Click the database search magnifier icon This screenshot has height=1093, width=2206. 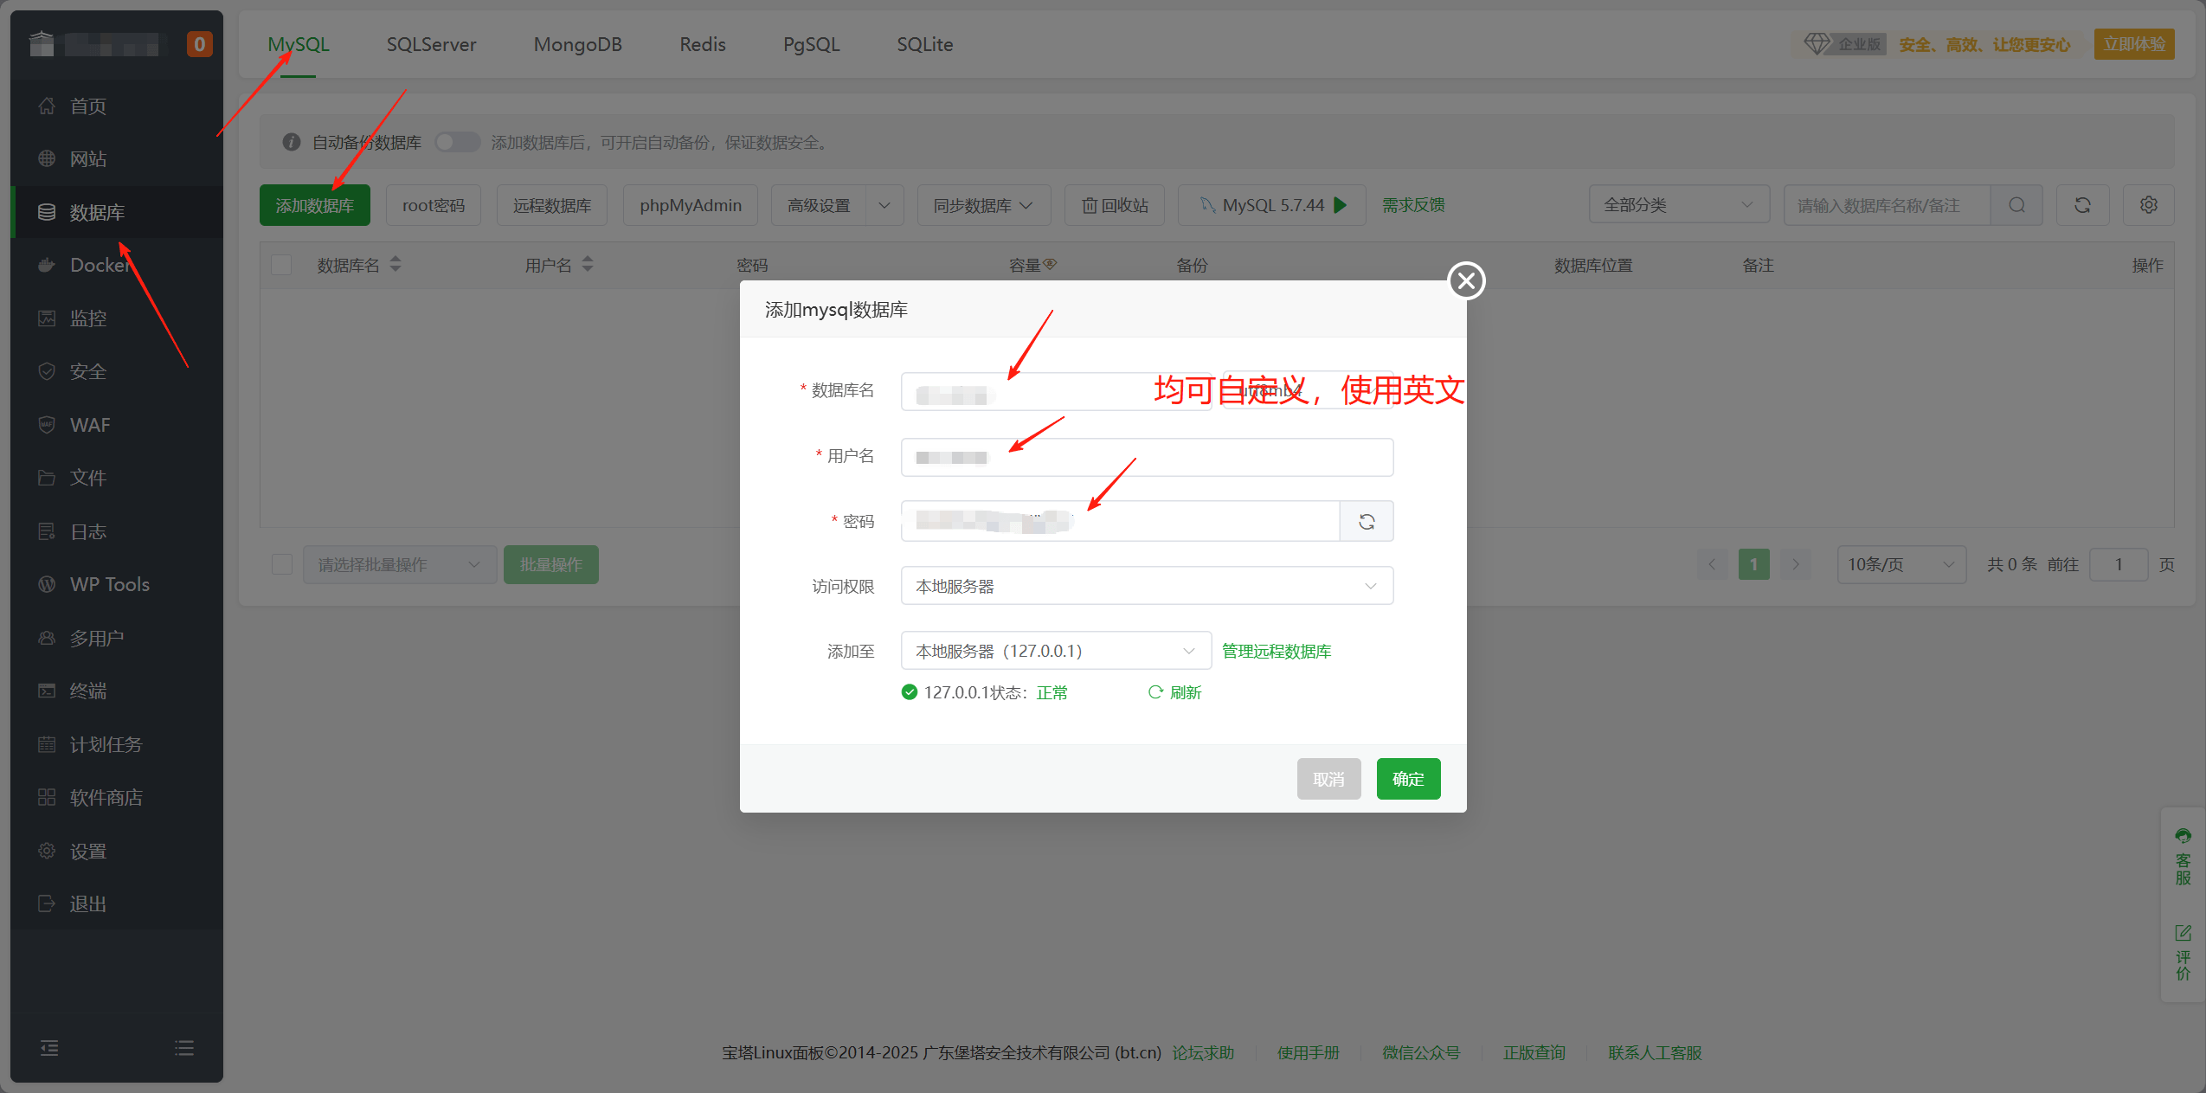[2016, 205]
